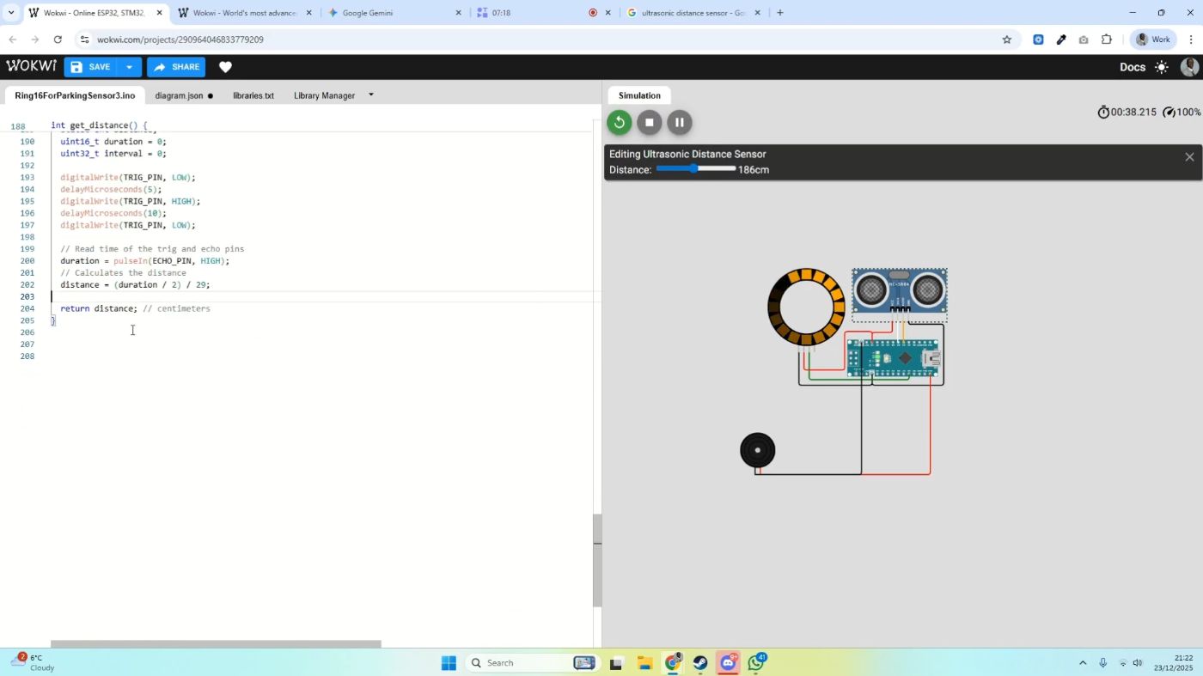
Task: Toggle light/dark theme sun icon
Action: (x=1162, y=67)
